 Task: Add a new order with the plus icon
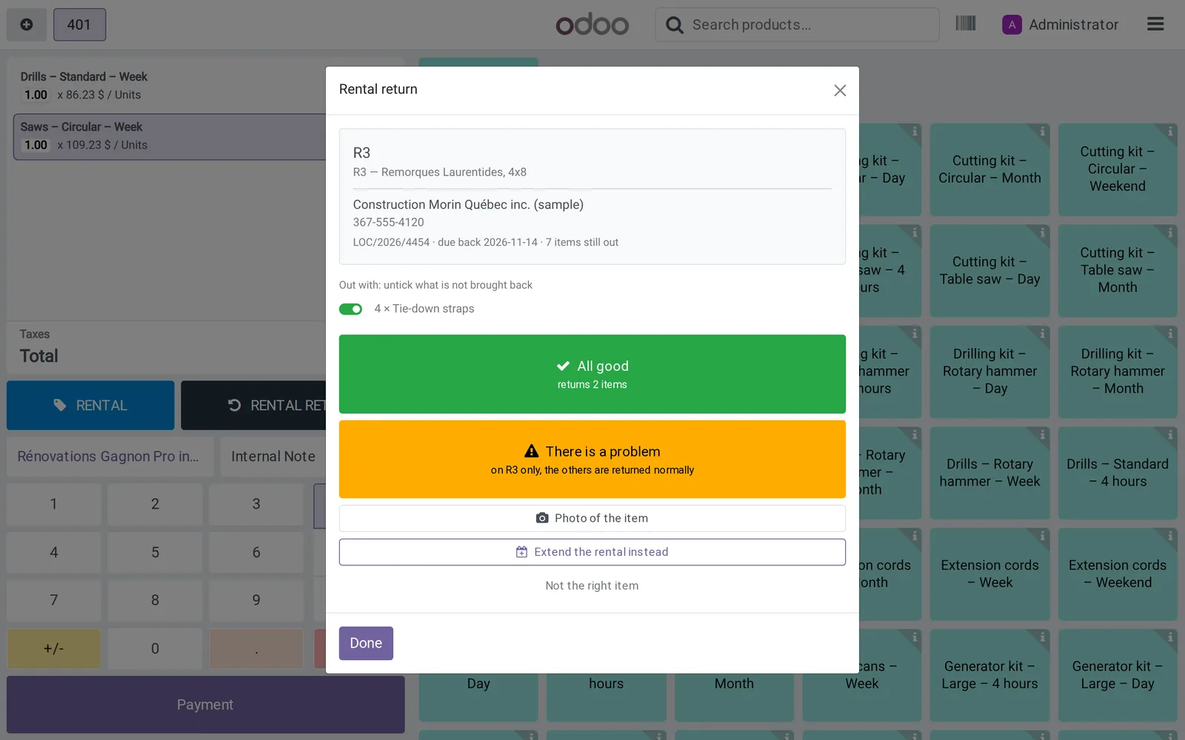coord(27,24)
